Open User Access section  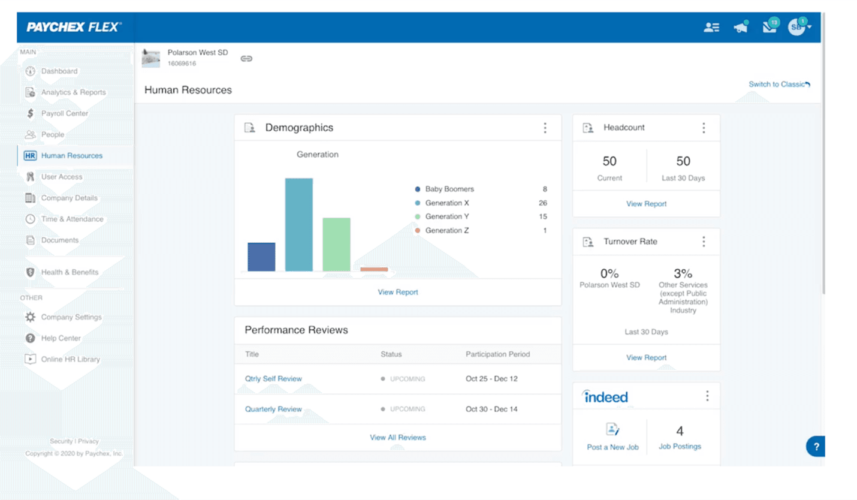click(x=62, y=177)
